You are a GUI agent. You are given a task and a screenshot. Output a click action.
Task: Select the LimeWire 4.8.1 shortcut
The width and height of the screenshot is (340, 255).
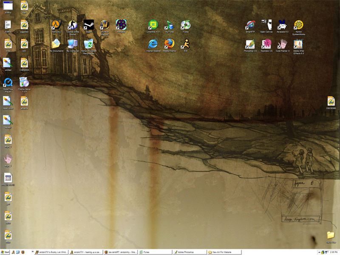point(153,25)
